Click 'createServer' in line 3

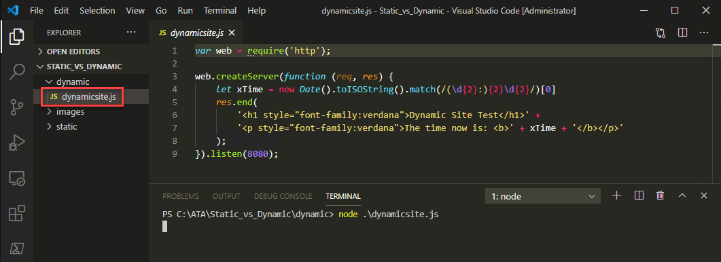point(247,76)
